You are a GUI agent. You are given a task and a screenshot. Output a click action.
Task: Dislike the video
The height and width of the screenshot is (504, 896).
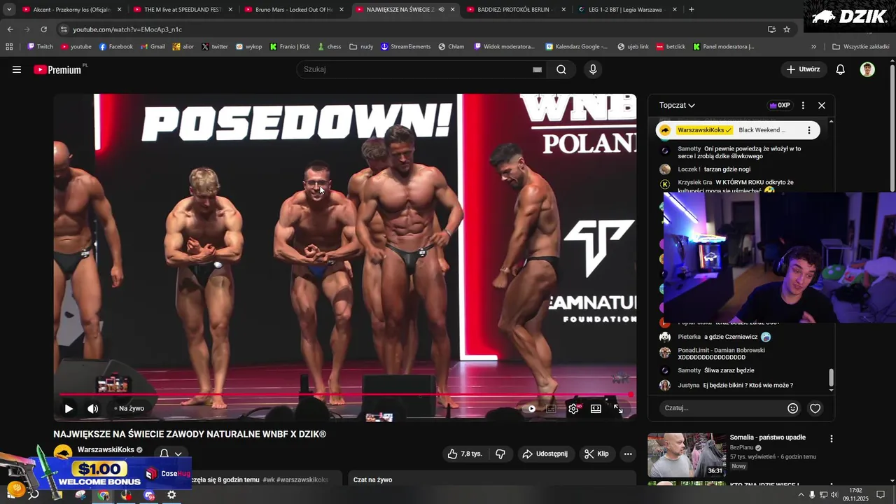[500, 454]
